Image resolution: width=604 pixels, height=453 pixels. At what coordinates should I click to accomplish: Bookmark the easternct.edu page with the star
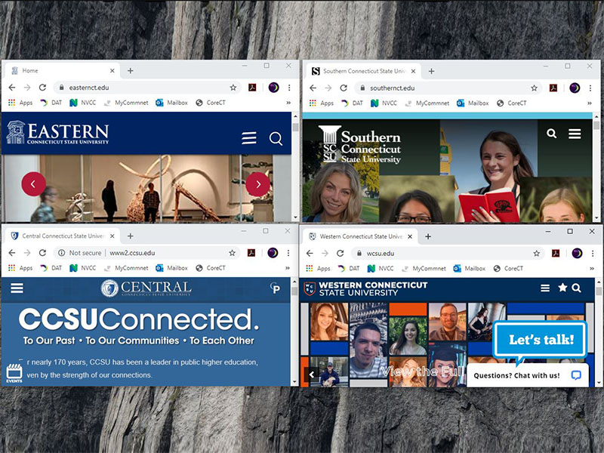pos(233,88)
